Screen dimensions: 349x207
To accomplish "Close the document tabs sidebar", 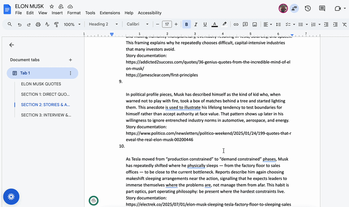I will (x=12, y=45).
